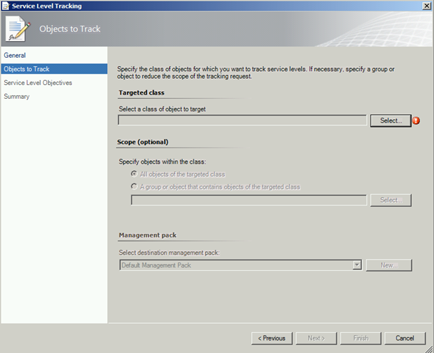Viewport: 434px width, 353px height.
Task: Go back with the Previous button
Action: pos(272,338)
